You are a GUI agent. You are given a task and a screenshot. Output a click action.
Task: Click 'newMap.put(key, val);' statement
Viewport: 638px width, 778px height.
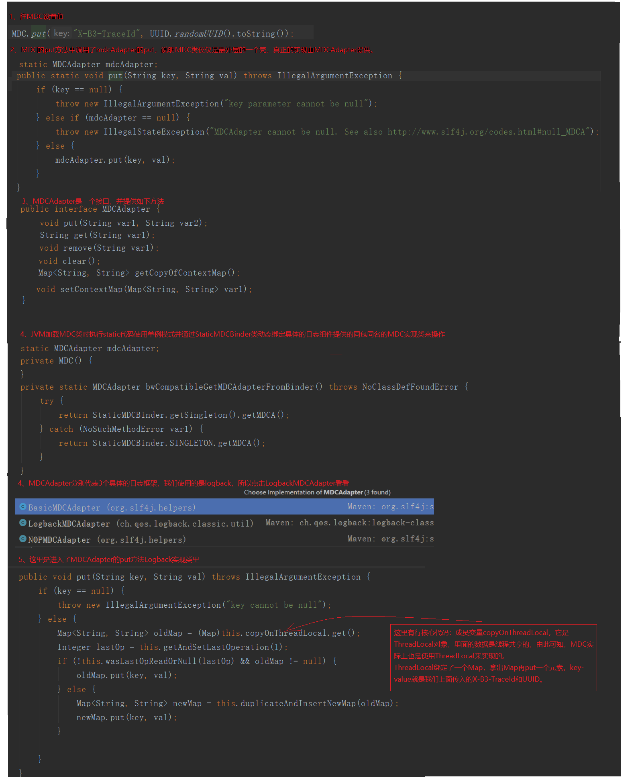pos(127,717)
